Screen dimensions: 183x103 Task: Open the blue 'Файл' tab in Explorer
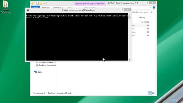[x=35, y=7]
